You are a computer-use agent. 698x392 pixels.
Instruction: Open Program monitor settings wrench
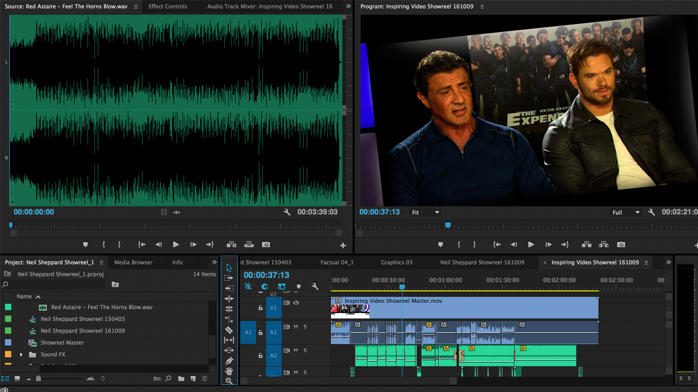pyautogui.click(x=651, y=212)
